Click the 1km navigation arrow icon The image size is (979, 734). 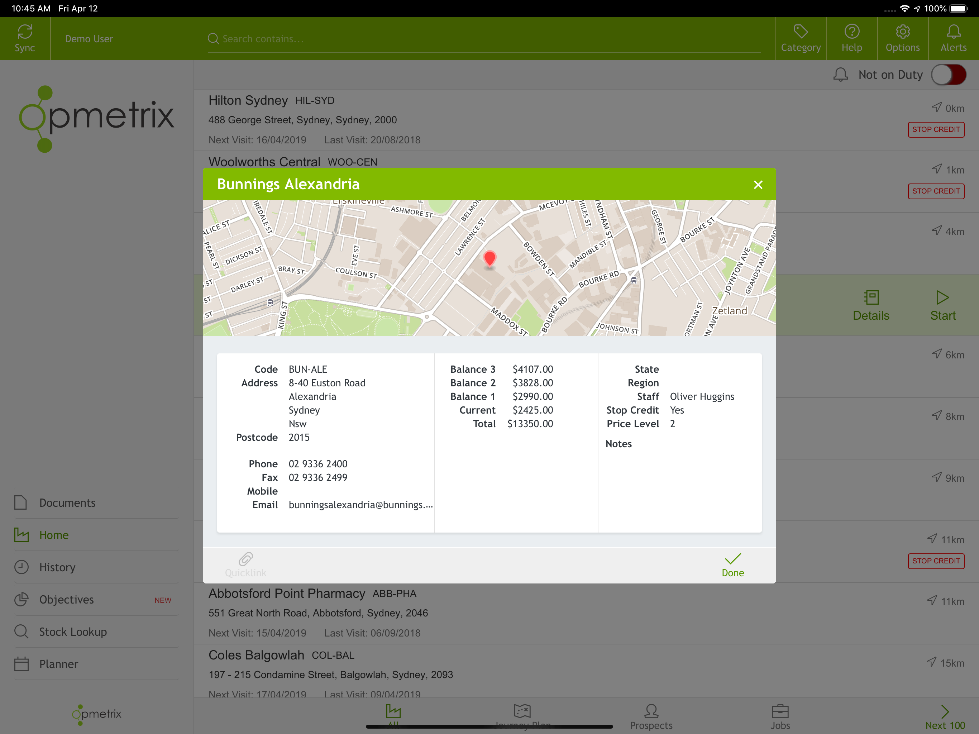[936, 169]
